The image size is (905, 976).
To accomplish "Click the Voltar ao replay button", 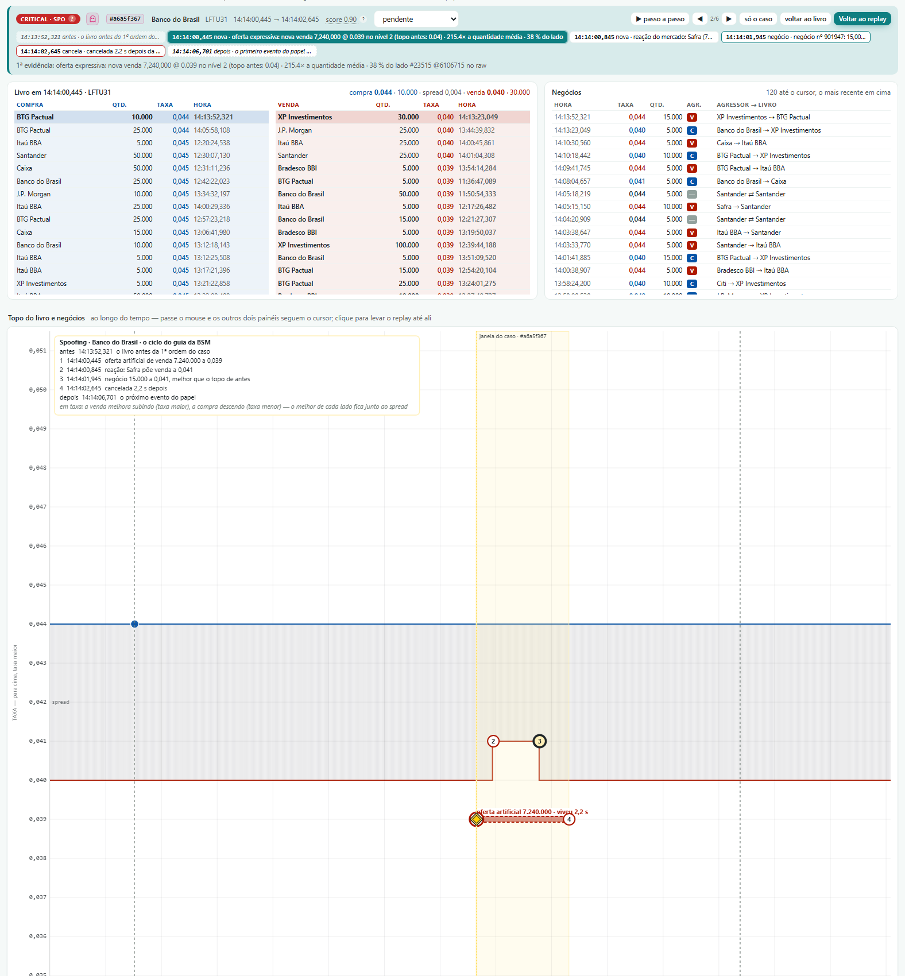I will tap(862, 19).
